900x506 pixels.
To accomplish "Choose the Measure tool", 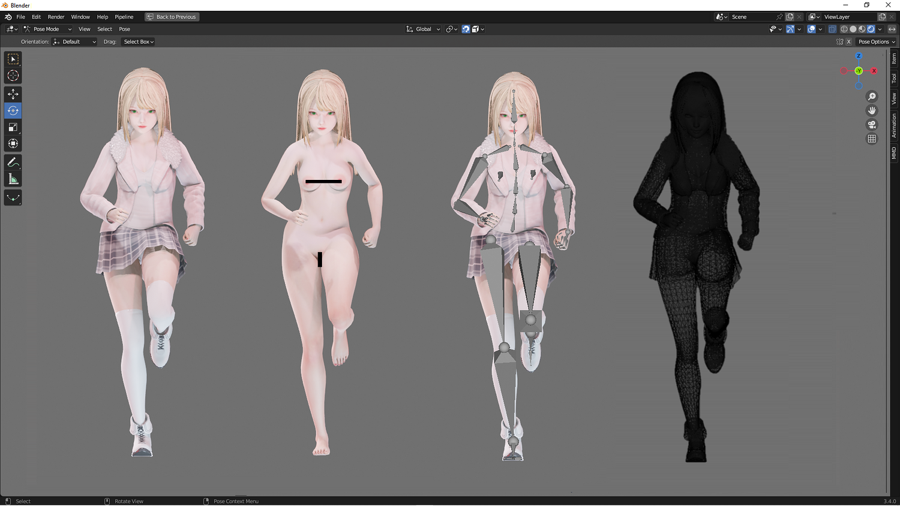I will (13, 179).
